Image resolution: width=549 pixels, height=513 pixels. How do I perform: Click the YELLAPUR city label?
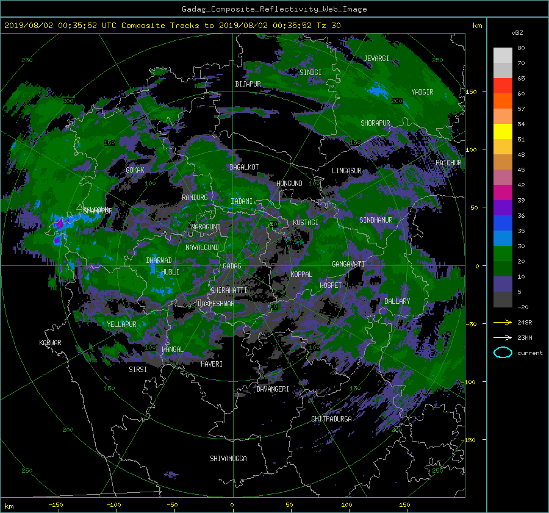pos(121,325)
